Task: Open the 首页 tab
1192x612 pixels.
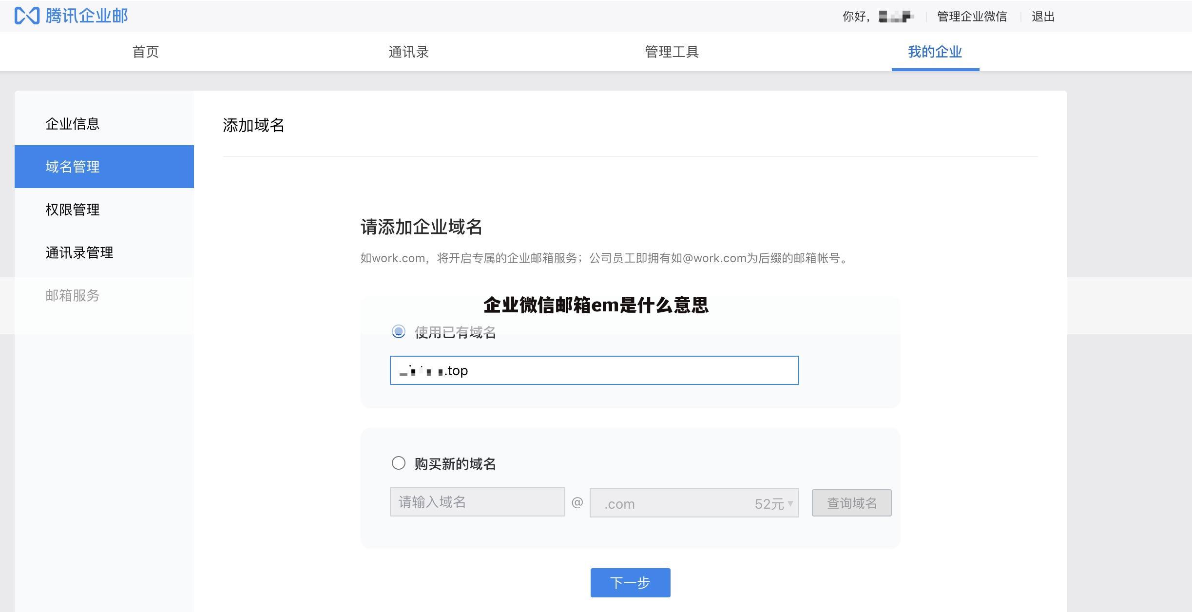Action: (146, 52)
